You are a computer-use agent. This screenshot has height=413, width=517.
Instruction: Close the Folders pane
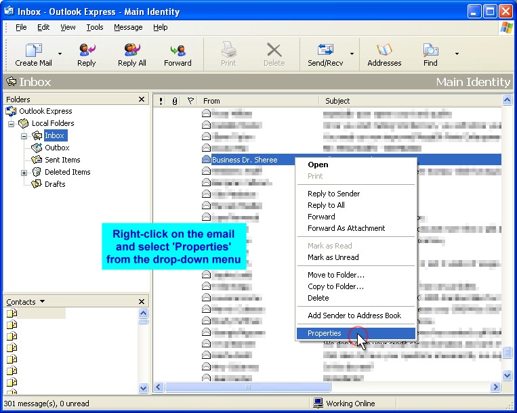coord(141,100)
